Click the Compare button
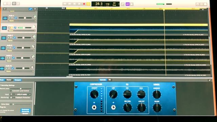Image resolution: width=217 pixels, height=122 pixels. tap(18, 80)
